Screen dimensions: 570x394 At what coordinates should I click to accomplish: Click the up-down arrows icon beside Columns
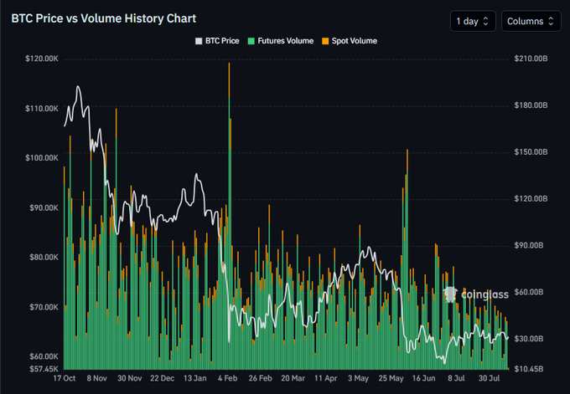point(551,22)
